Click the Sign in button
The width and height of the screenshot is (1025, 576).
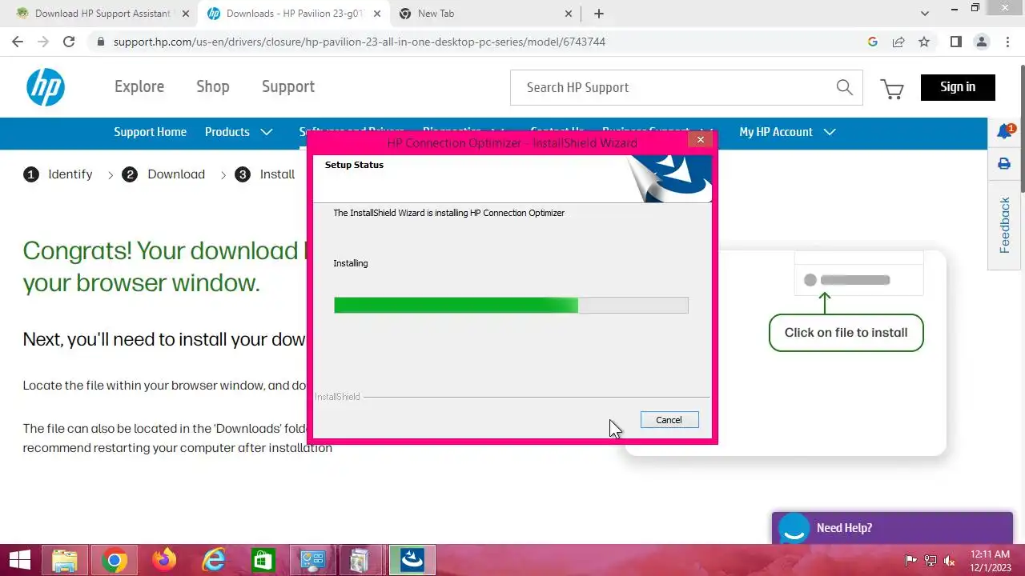[958, 87]
